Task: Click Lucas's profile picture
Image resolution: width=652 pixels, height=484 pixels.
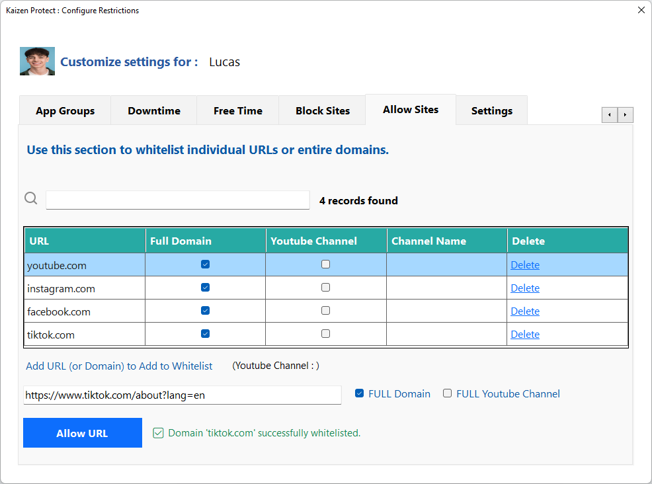Action: [x=37, y=61]
